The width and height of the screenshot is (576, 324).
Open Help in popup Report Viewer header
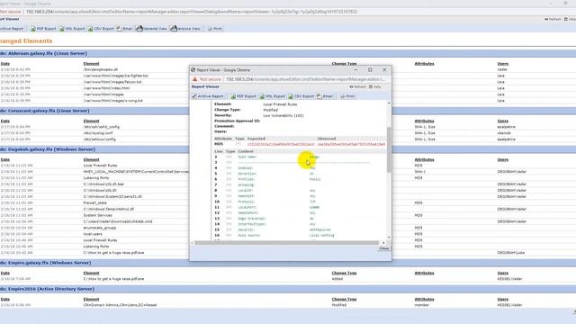375,87
